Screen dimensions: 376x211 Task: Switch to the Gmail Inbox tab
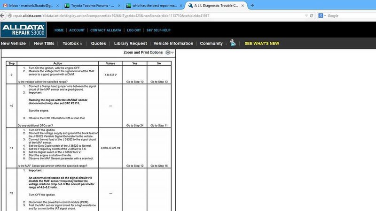click(31, 6)
